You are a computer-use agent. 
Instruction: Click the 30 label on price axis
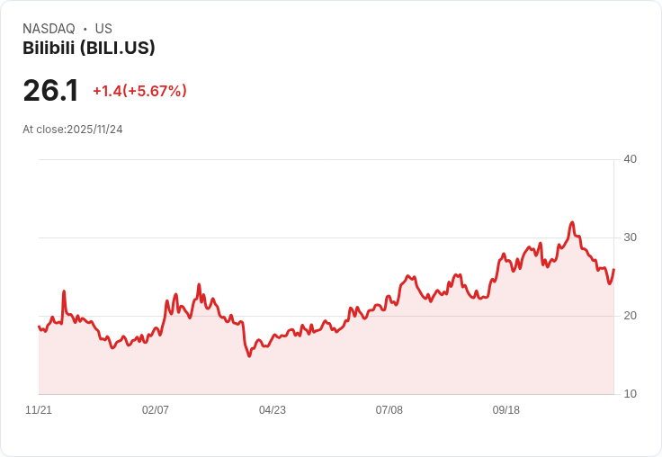pyautogui.click(x=630, y=237)
